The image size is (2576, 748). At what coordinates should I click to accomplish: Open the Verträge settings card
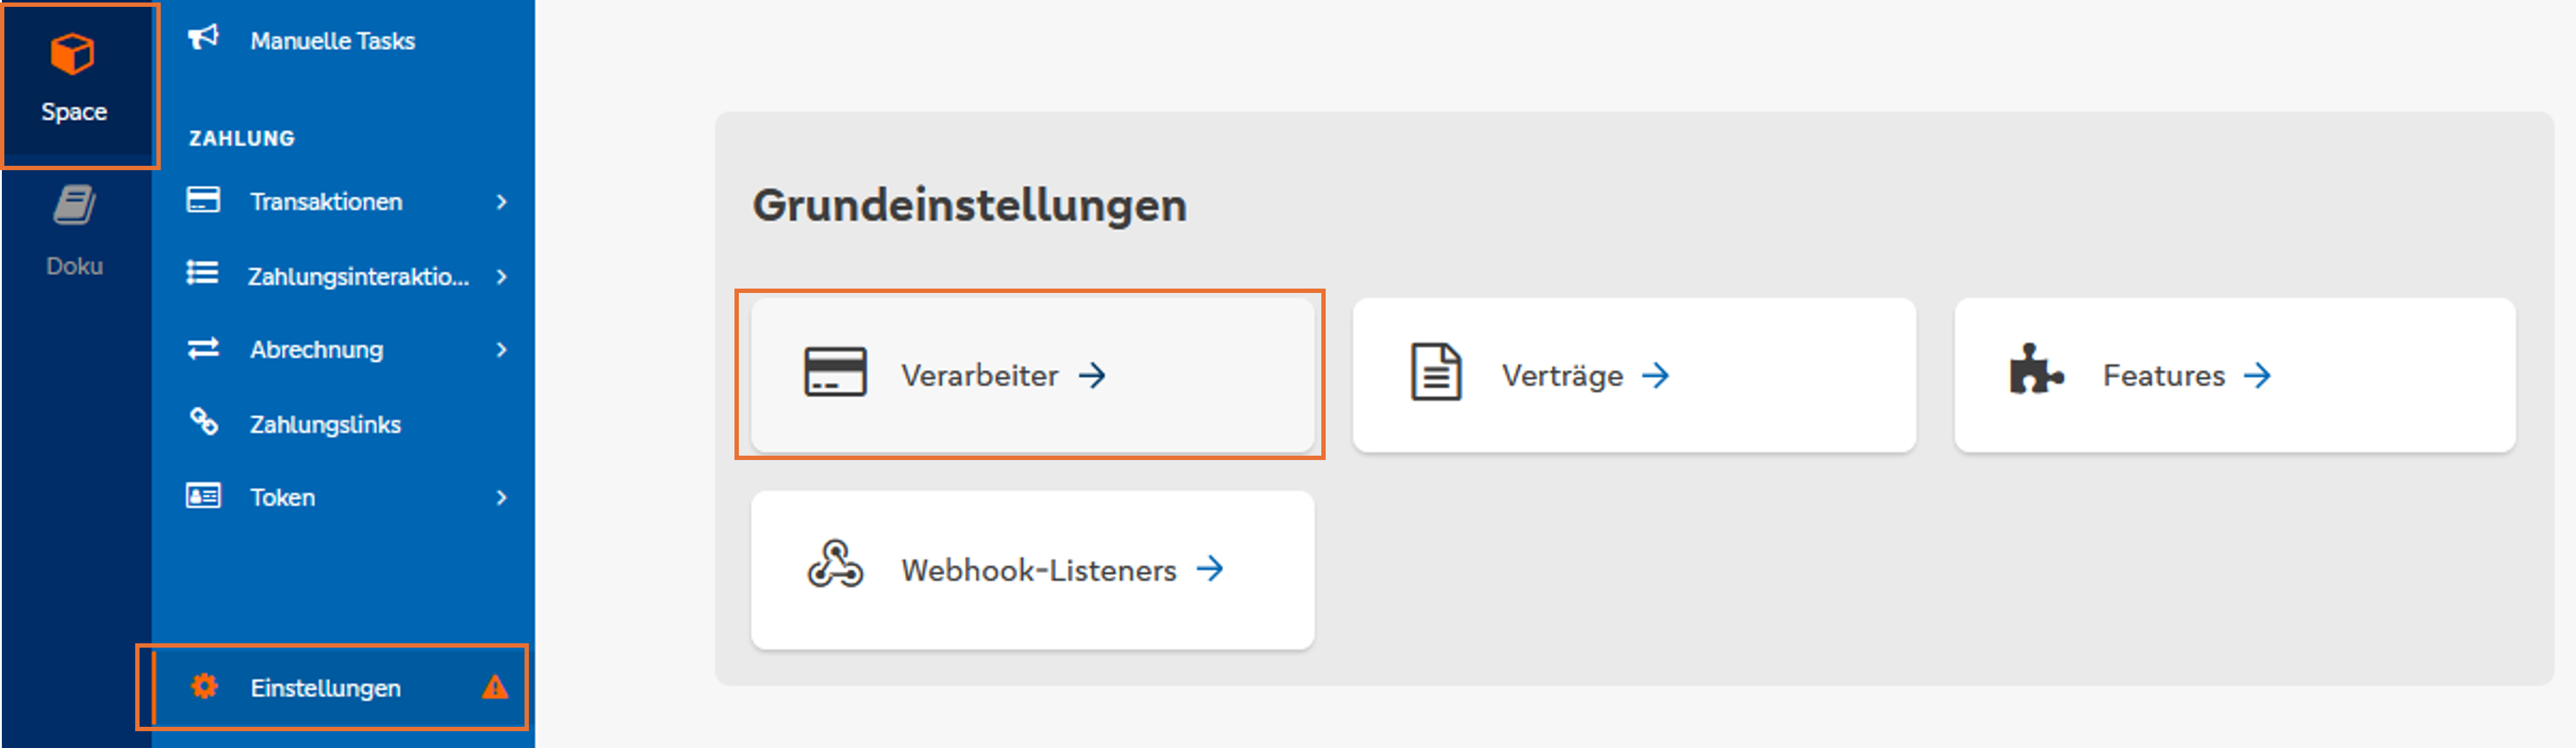point(1634,375)
